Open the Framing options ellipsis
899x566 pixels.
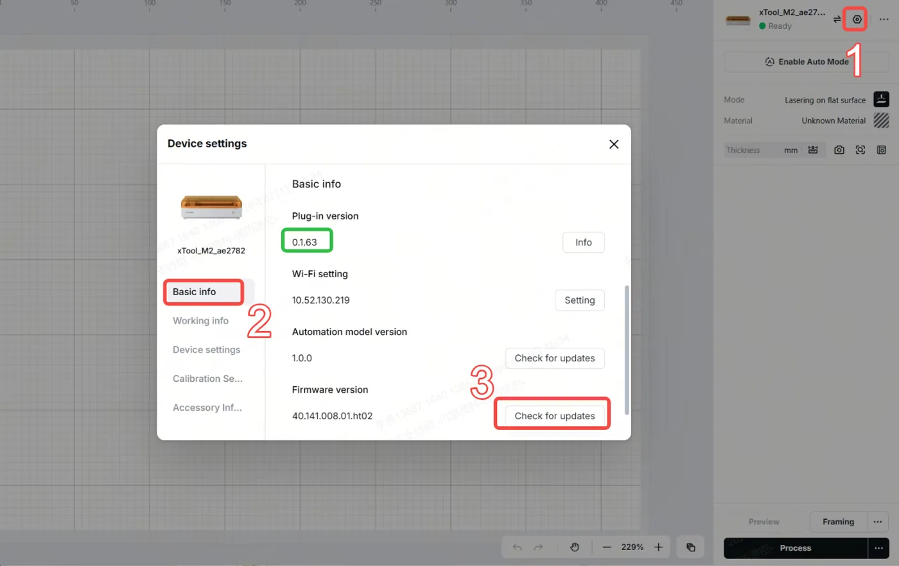point(878,522)
